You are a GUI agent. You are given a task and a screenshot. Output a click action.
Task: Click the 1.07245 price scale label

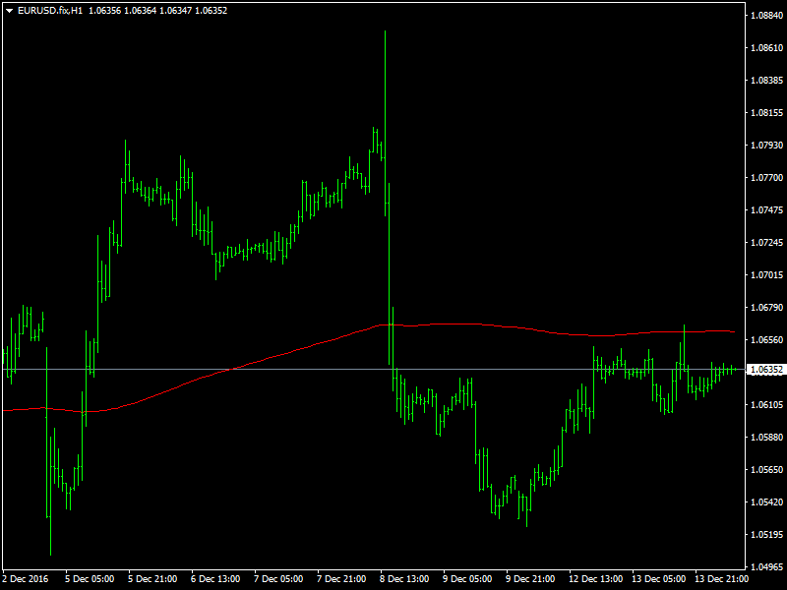(766, 243)
